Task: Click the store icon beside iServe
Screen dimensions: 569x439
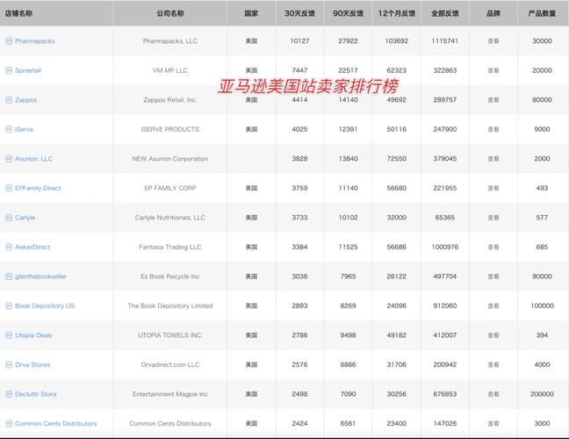Action: [9, 129]
